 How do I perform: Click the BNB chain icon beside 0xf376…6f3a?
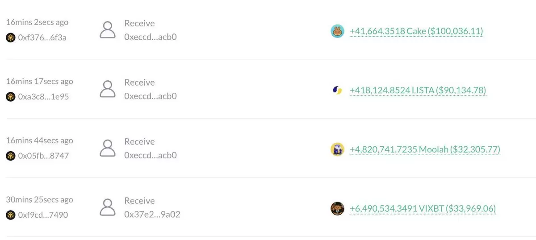coord(10,37)
